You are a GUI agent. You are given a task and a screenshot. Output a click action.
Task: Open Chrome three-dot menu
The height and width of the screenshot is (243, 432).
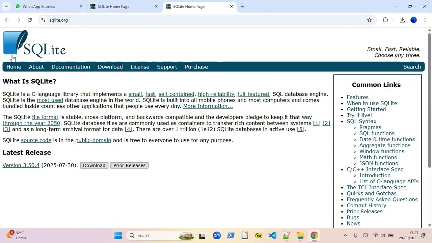(425, 20)
